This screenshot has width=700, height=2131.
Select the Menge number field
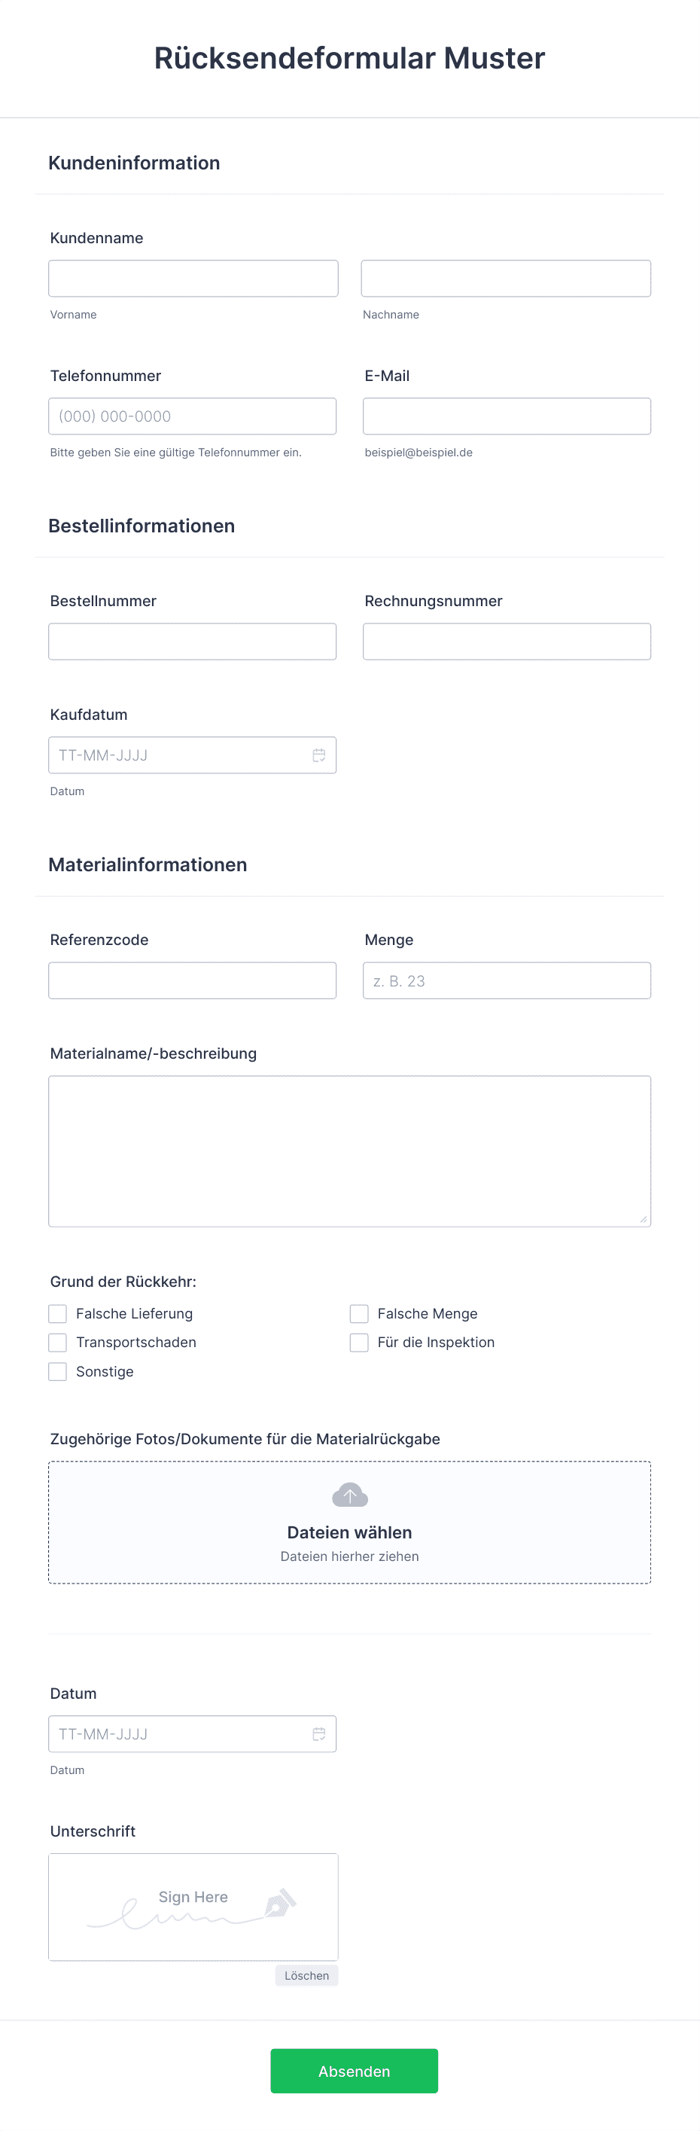tap(507, 980)
